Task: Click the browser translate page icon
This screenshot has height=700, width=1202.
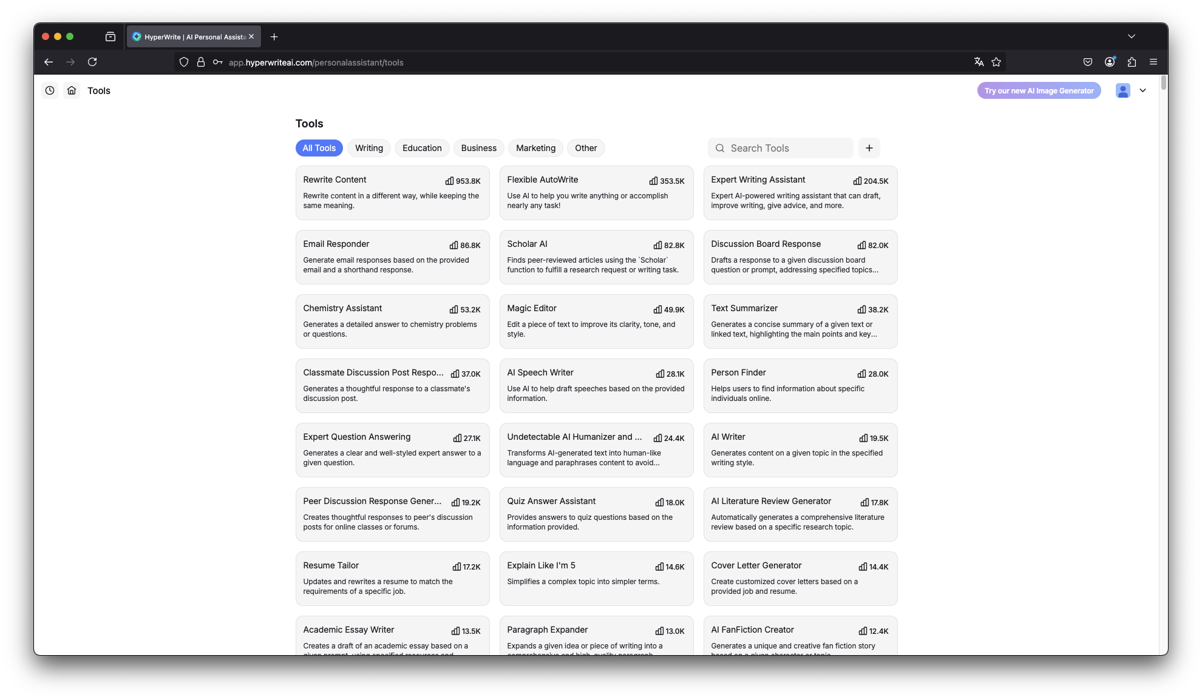Action: click(x=979, y=62)
